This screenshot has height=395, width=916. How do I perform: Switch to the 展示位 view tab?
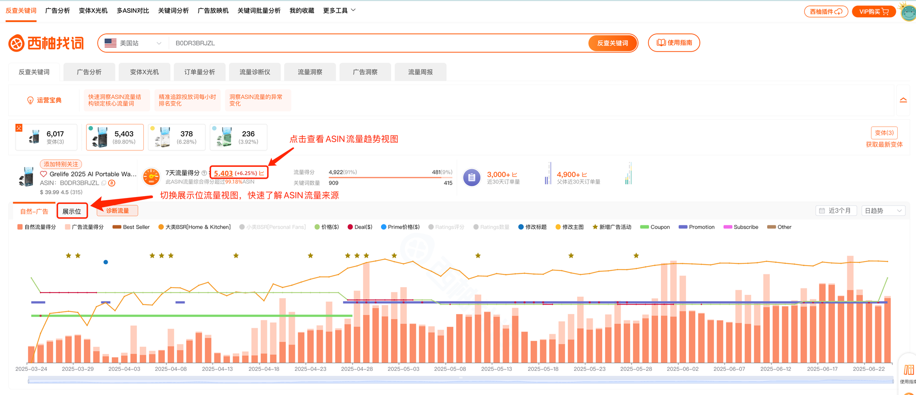[72, 211]
